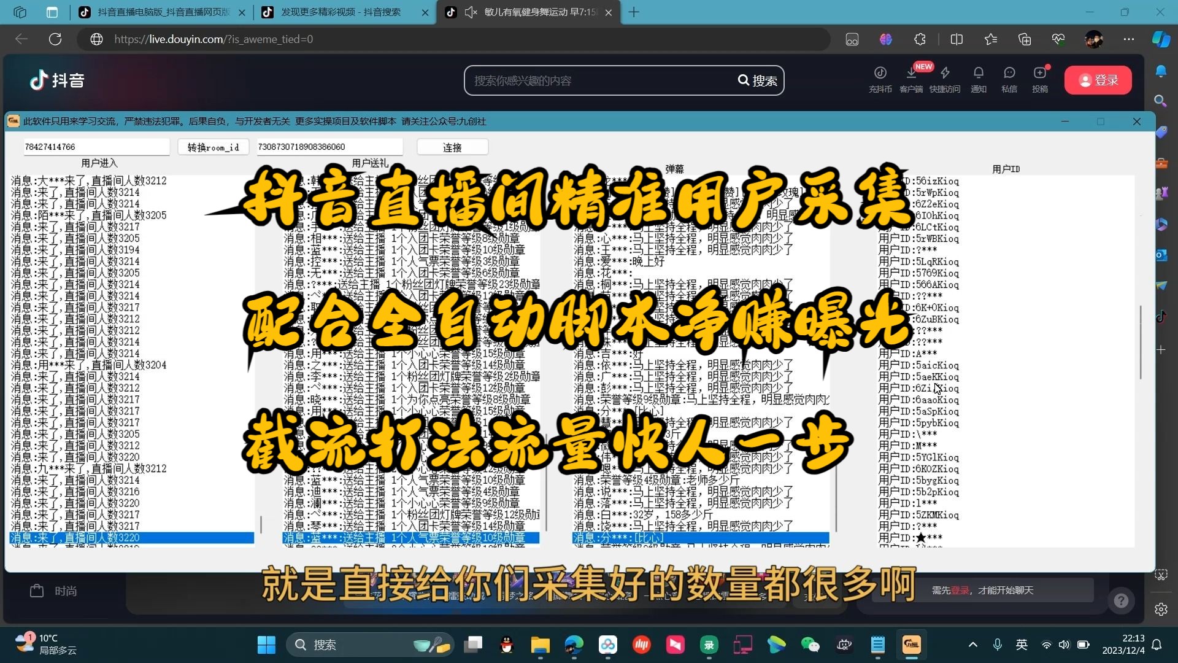
Task: Focus the input field containing 78427414766
Action: [x=96, y=147]
